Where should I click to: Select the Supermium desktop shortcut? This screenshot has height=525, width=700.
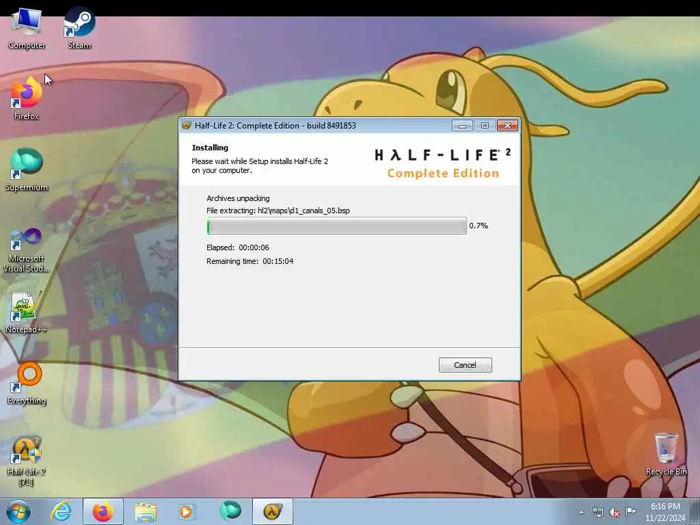[x=27, y=170]
